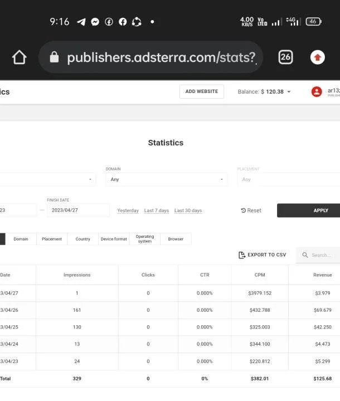Click the Finish Date field 2023/04/27

tap(79, 210)
